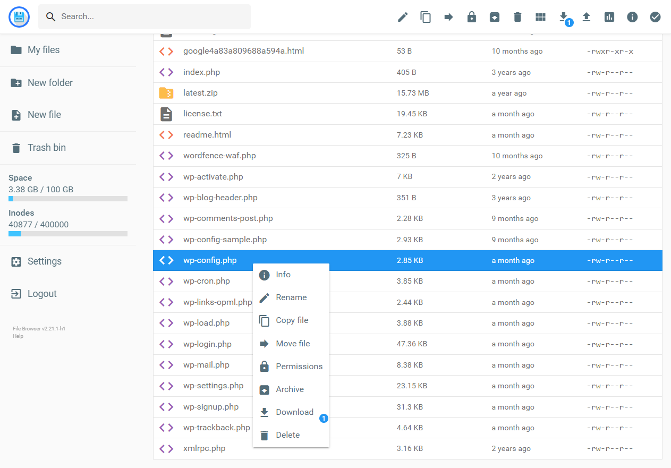Click the Move file arrow icon
The image size is (671, 468).
coord(448,16)
